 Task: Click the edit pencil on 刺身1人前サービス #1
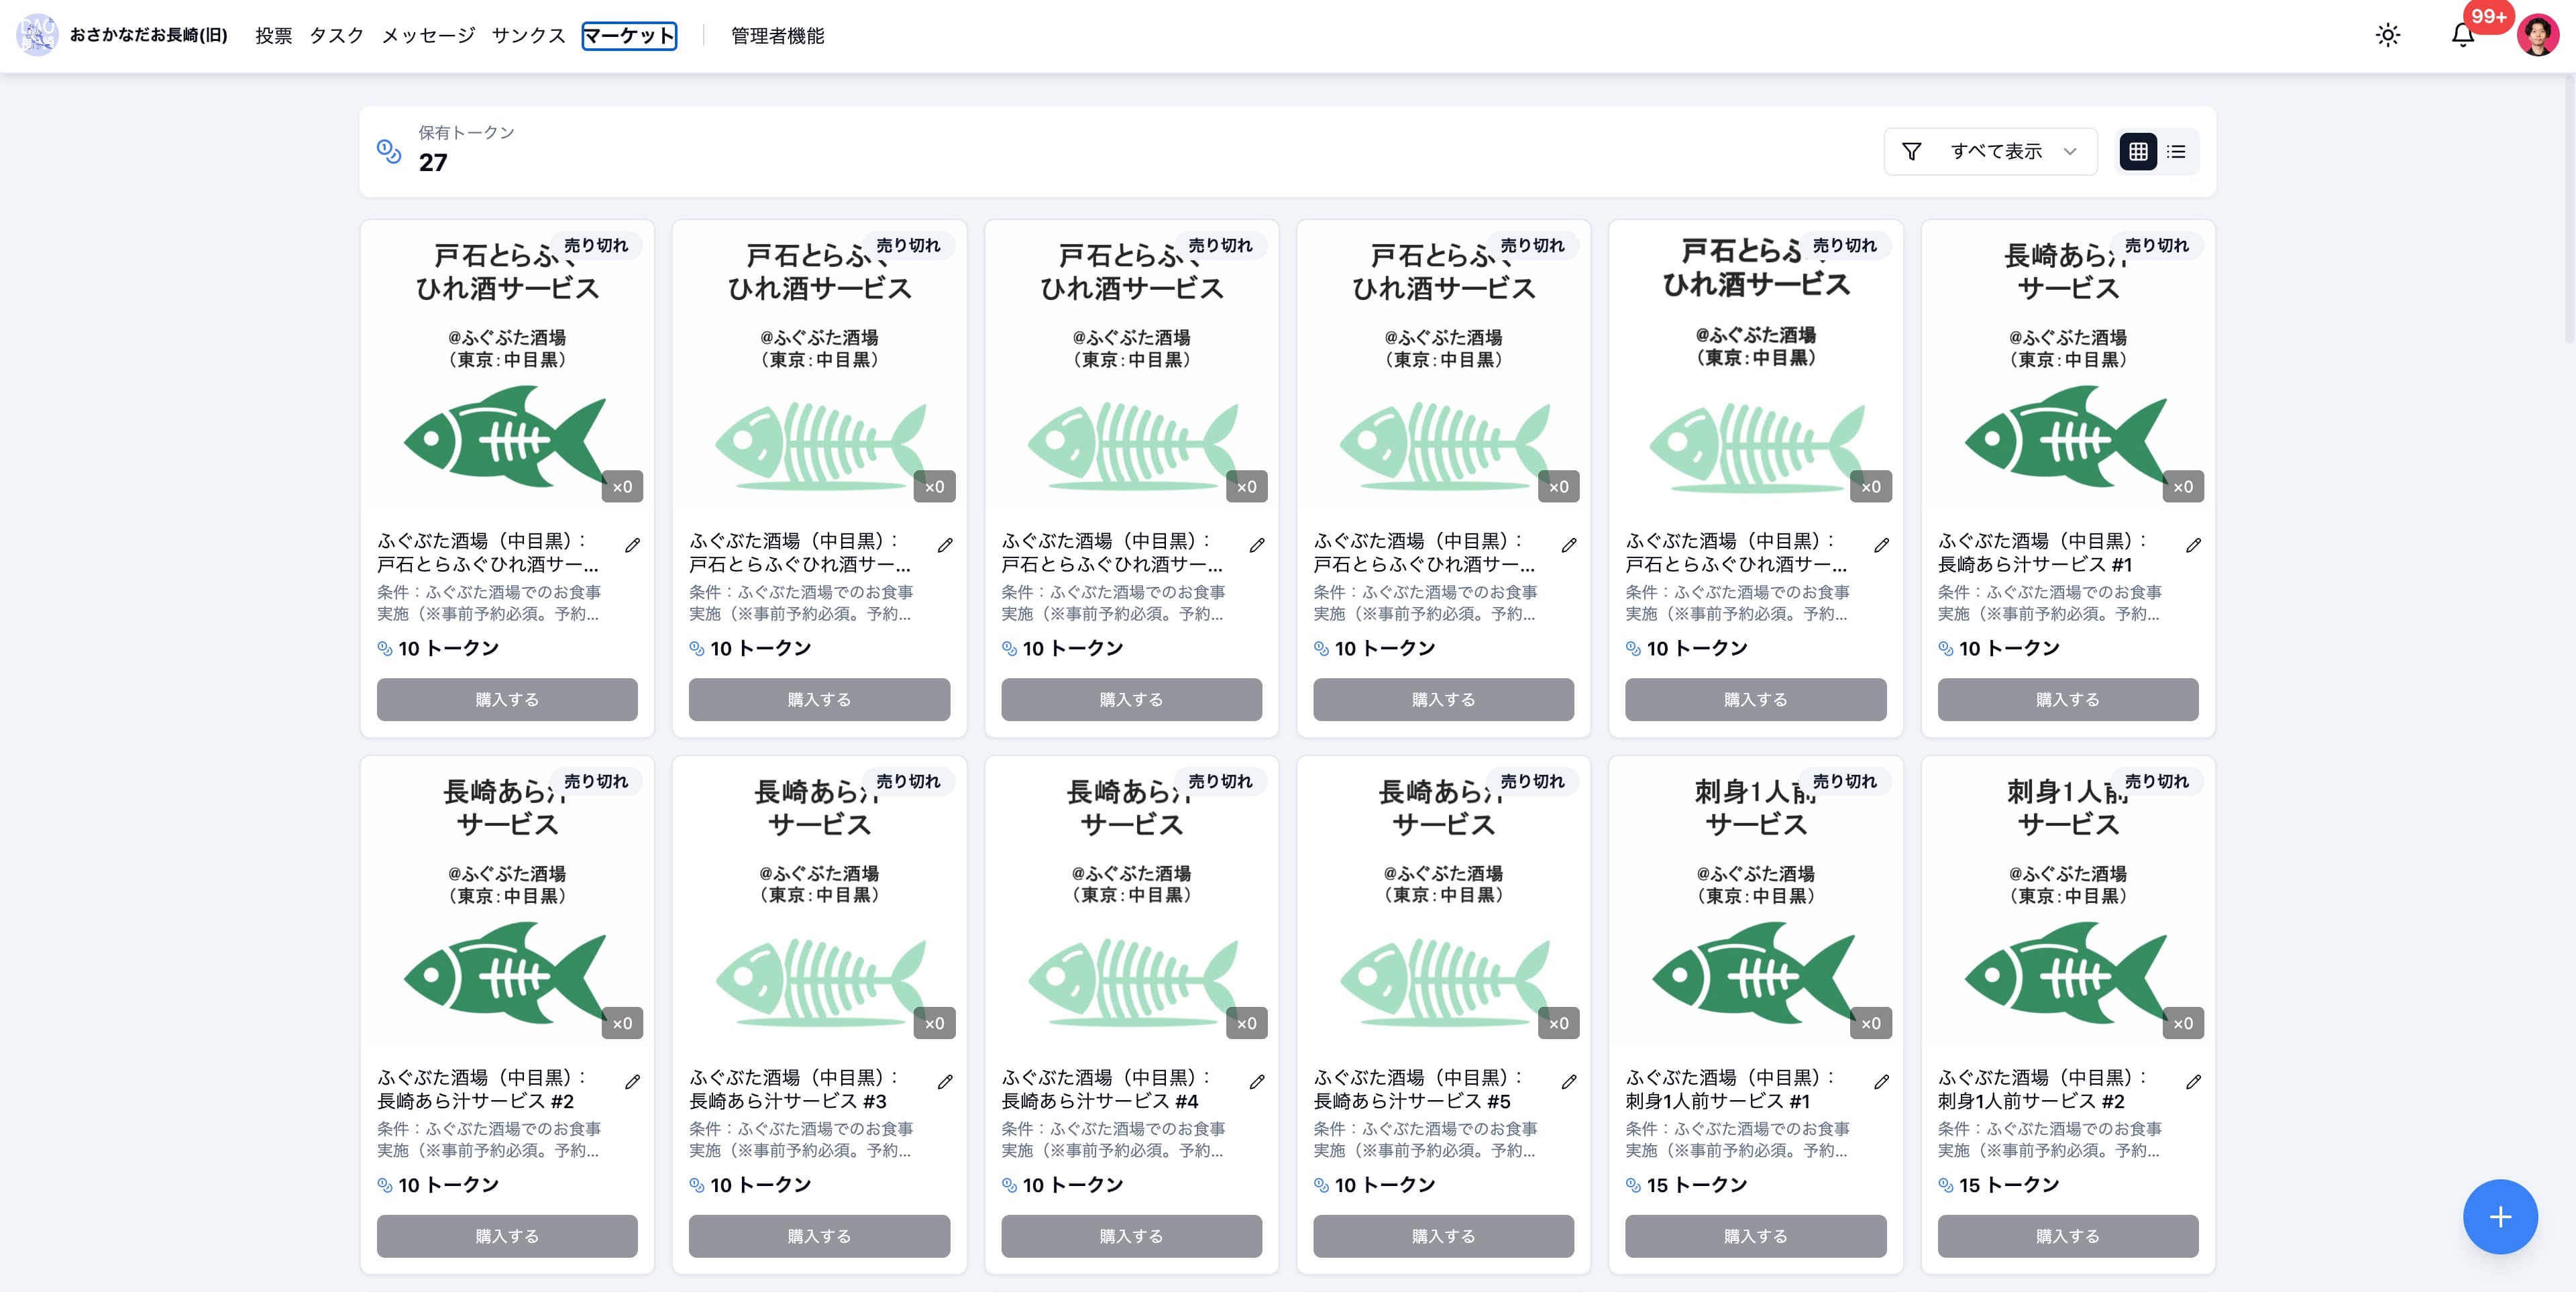click(1882, 1081)
